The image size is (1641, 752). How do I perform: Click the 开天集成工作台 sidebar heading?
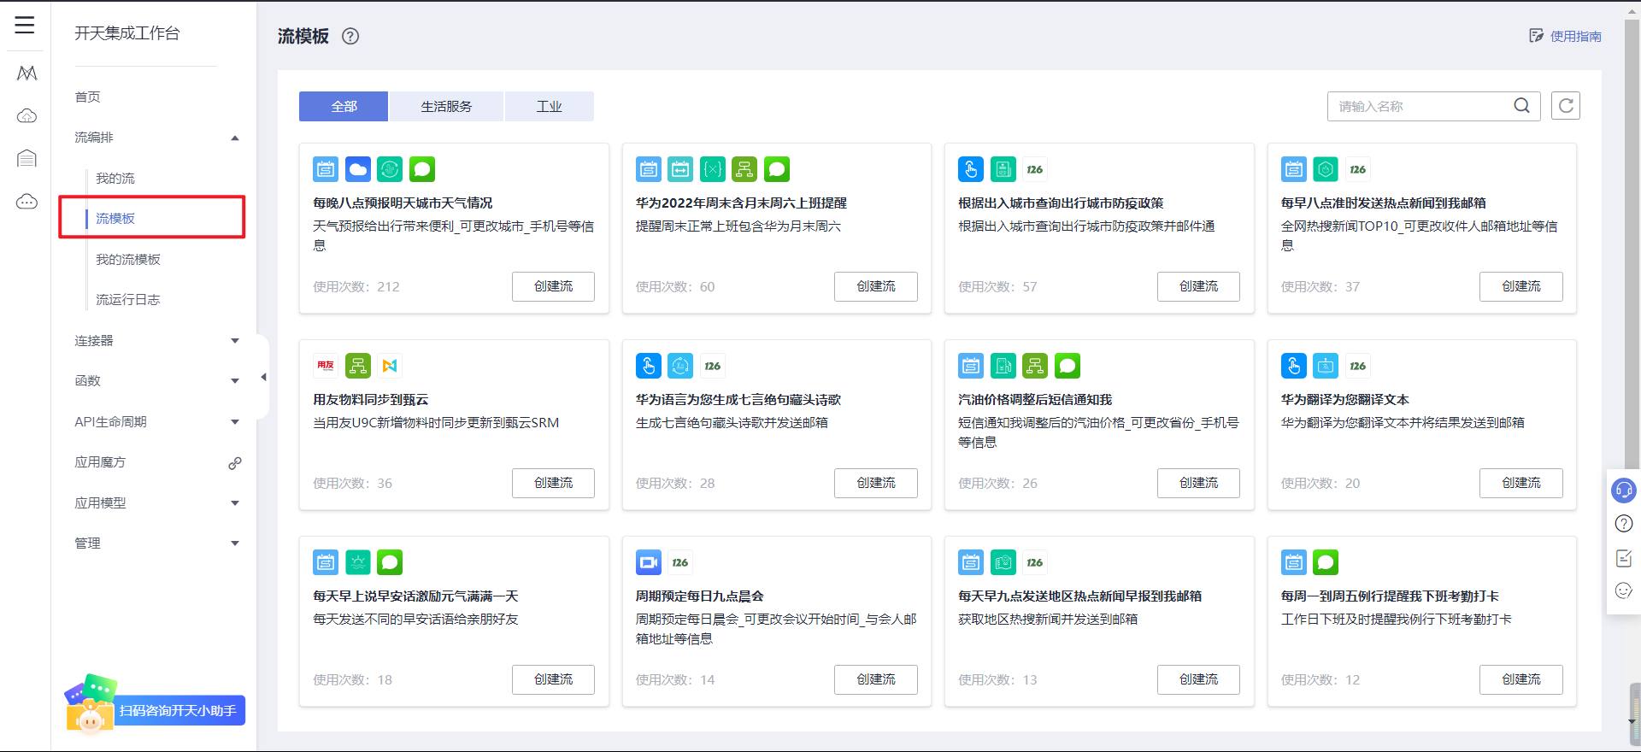127,33
